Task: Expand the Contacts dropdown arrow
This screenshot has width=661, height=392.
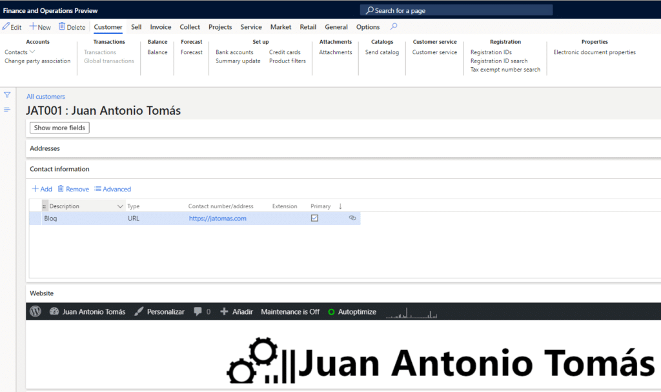Action: coord(32,52)
